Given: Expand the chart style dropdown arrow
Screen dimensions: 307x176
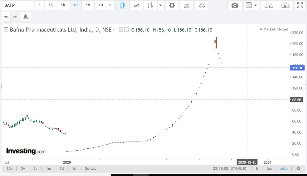Looking at the screenshot, I should [160, 5].
